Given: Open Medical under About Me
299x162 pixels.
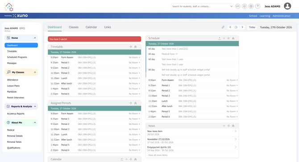Looking at the screenshot, I should (x=11, y=130).
